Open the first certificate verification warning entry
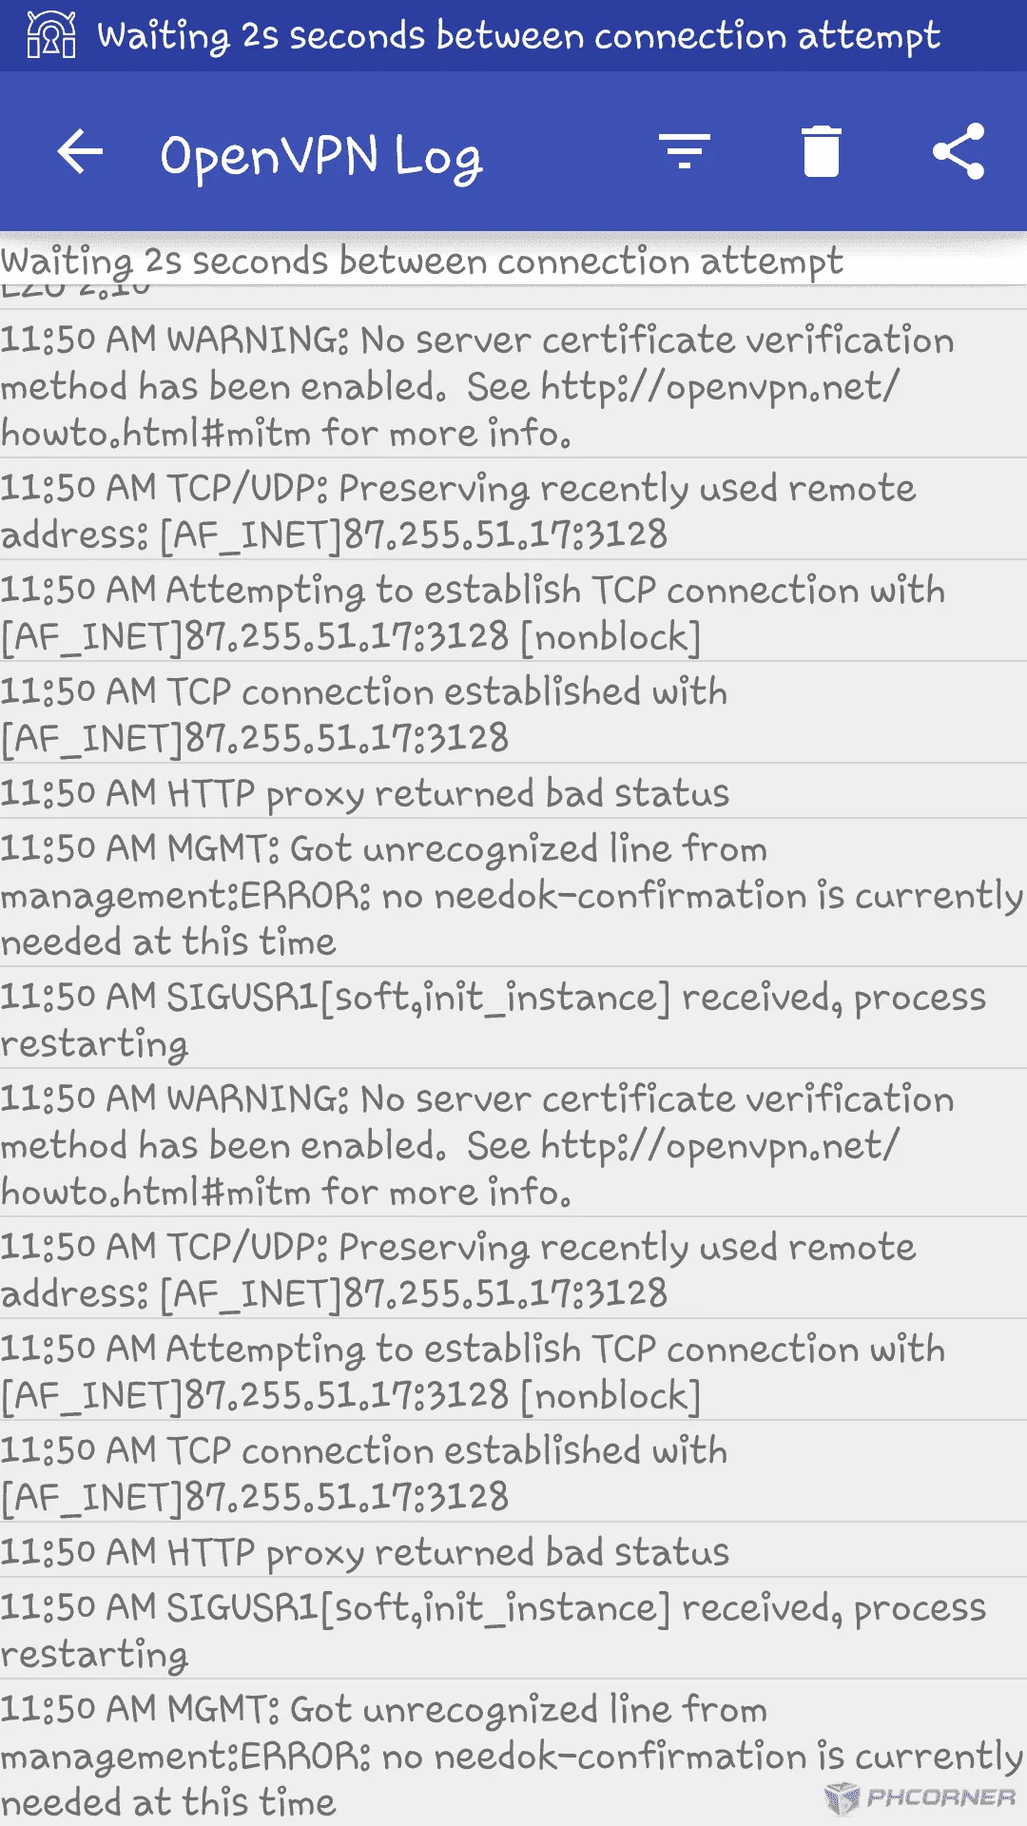 pos(513,385)
